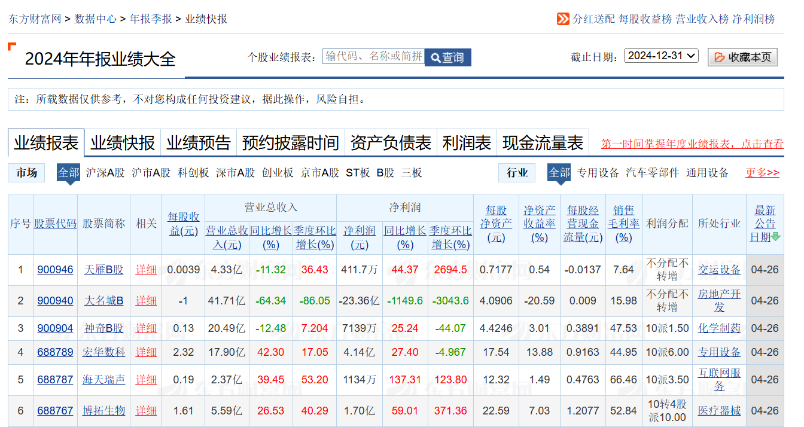Click the magnifier 查询 search button
804x427 pixels.
tap(447, 57)
